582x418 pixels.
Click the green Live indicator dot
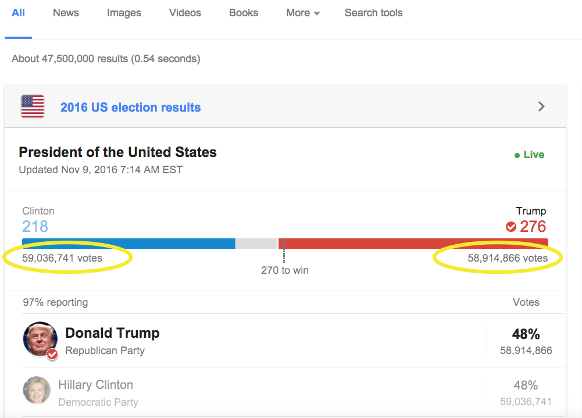(517, 156)
